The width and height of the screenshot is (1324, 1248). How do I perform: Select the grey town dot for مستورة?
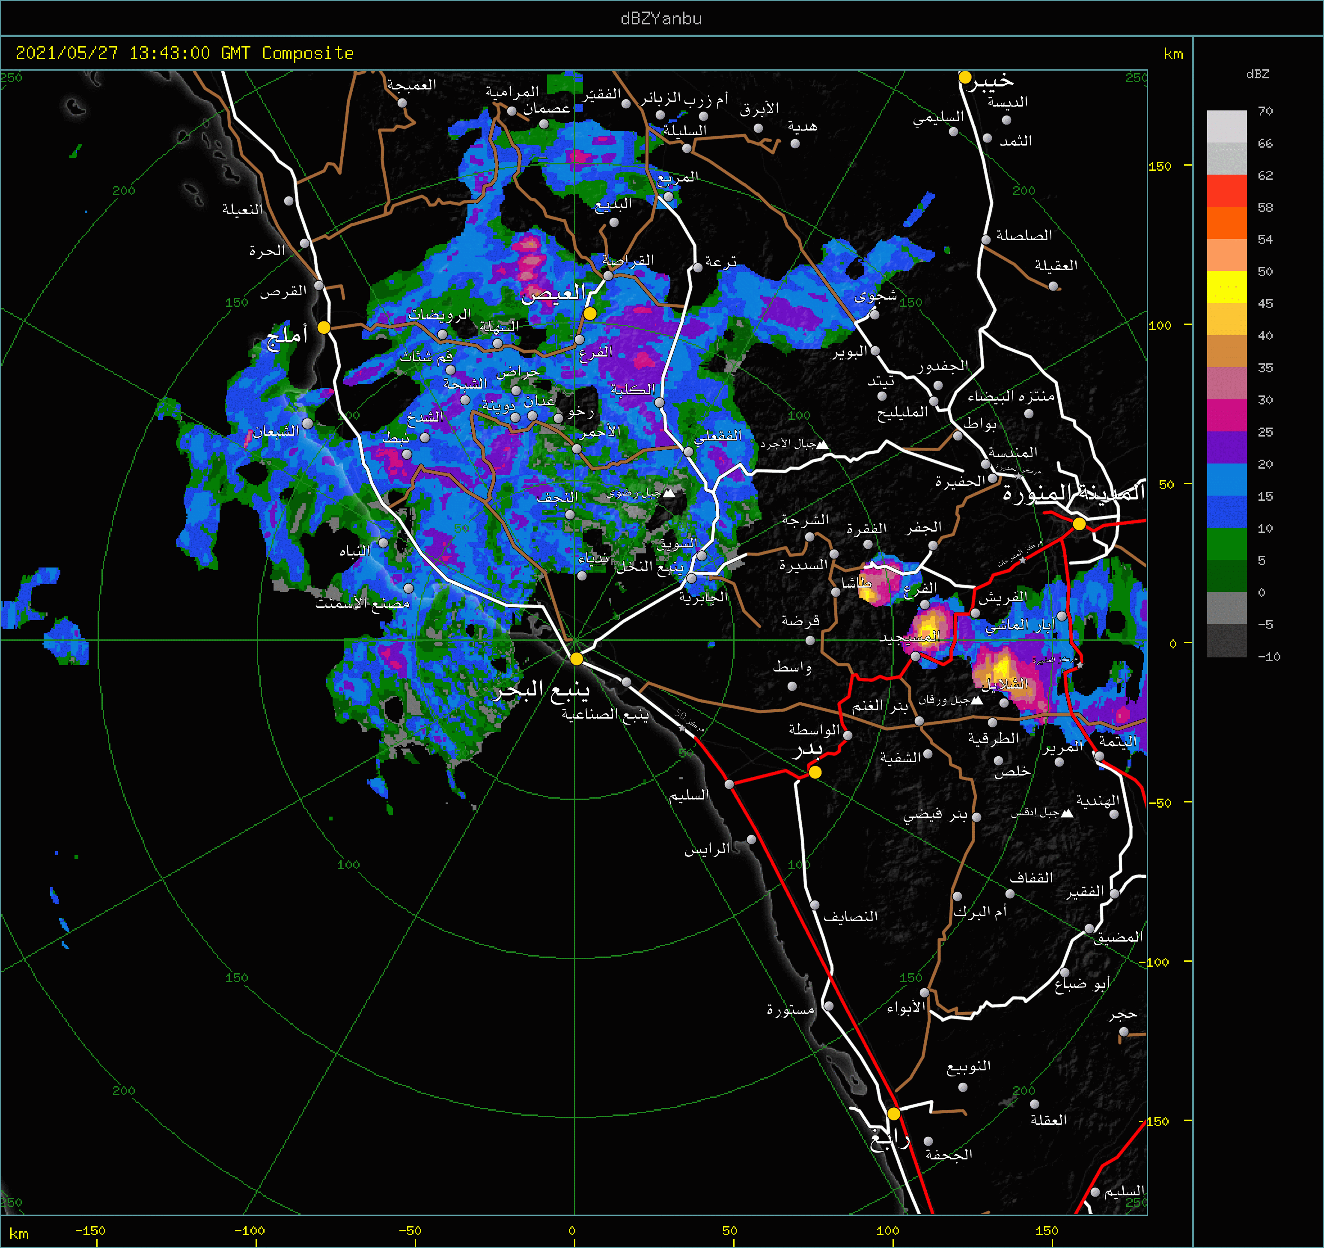tap(828, 1006)
